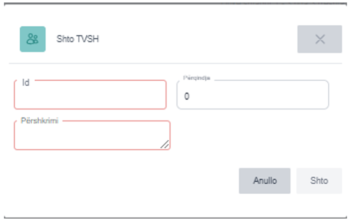Dismiss the dialog using the gray X button

[320, 39]
